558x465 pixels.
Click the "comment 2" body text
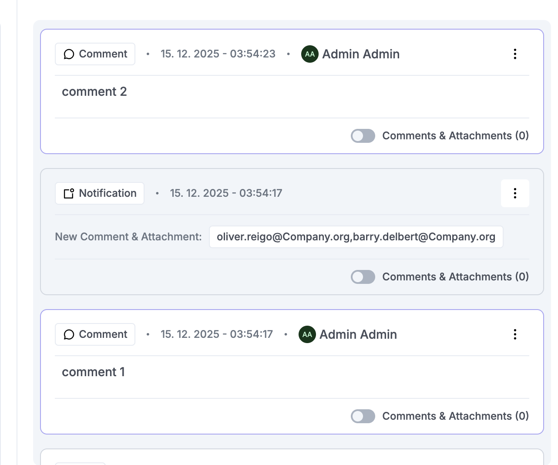[x=94, y=92]
